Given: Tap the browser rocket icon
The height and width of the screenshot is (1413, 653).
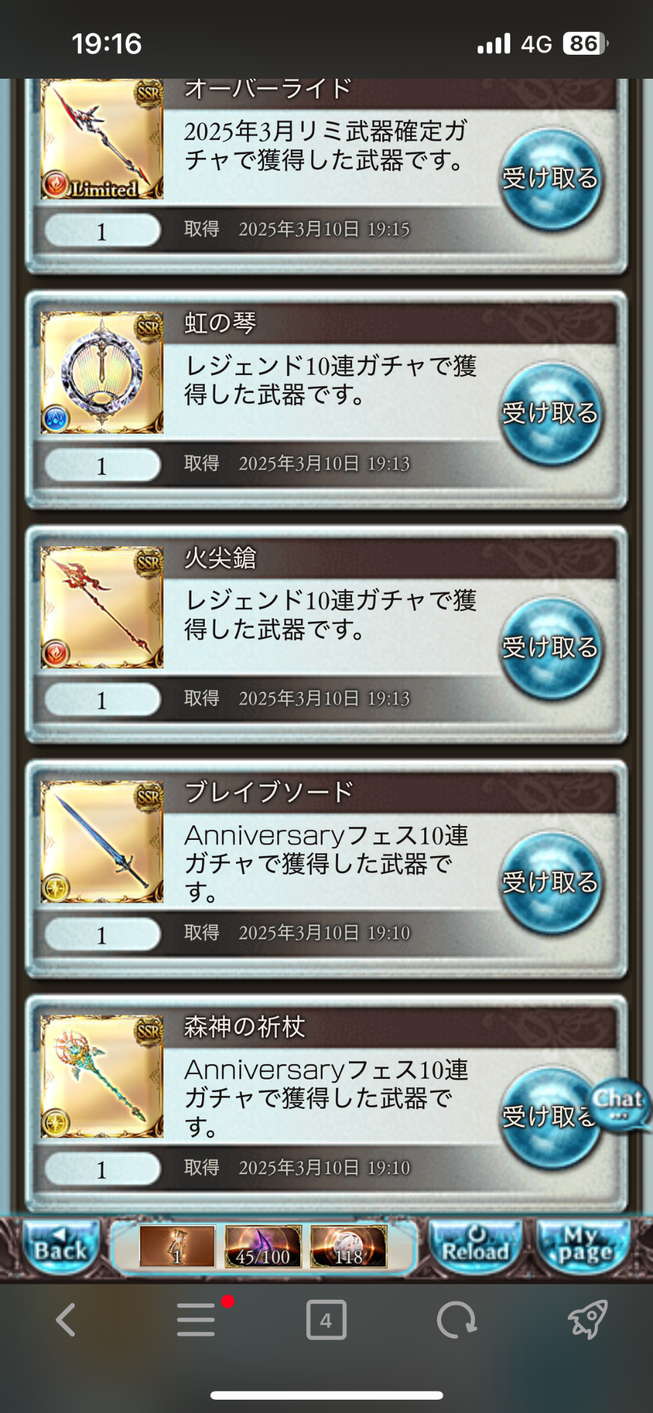Looking at the screenshot, I should tap(587, 1319).
